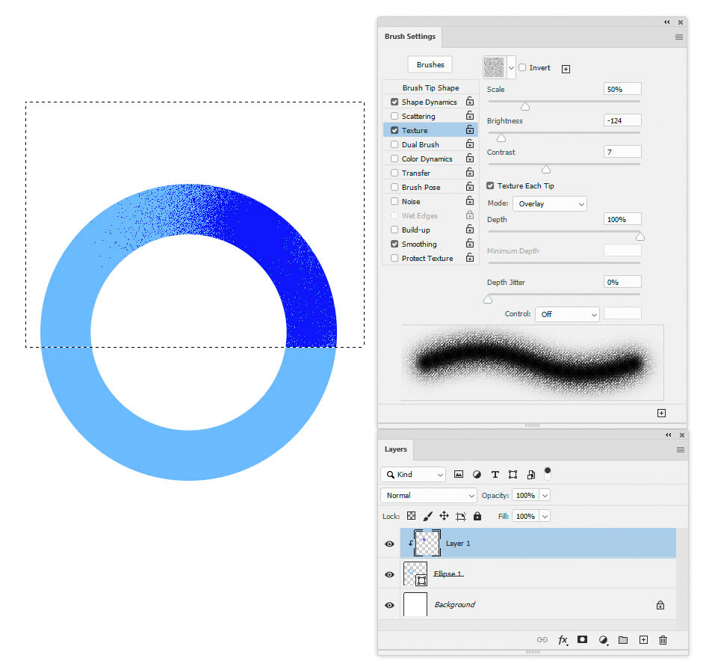Create a new group folder
Screen dimensions: 706x661
click(x=622, y=640)
